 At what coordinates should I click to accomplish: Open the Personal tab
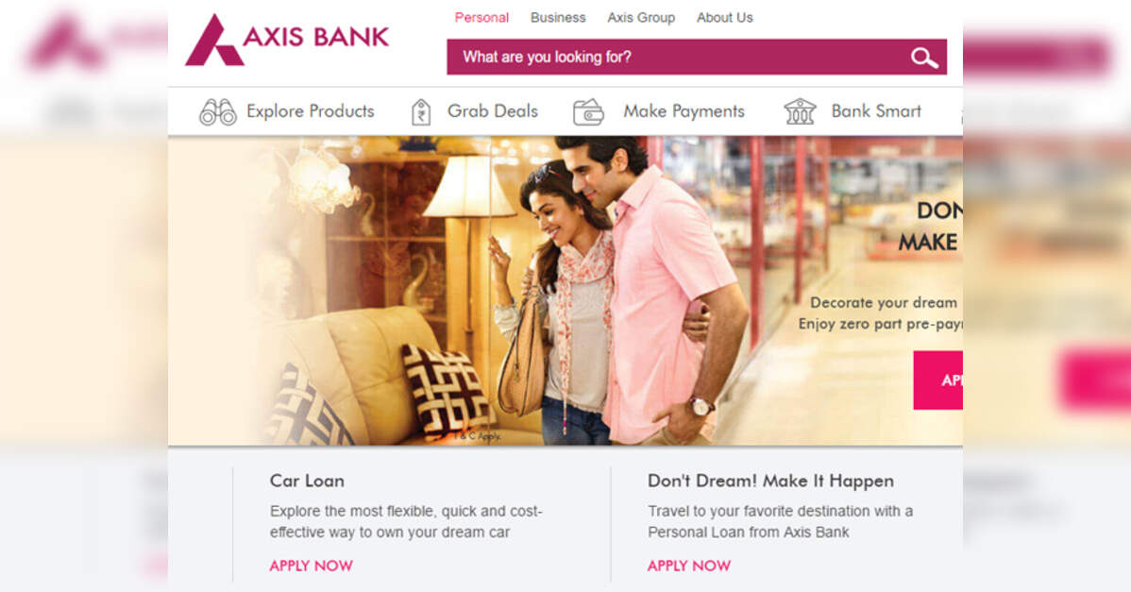(x=481, y=17)
